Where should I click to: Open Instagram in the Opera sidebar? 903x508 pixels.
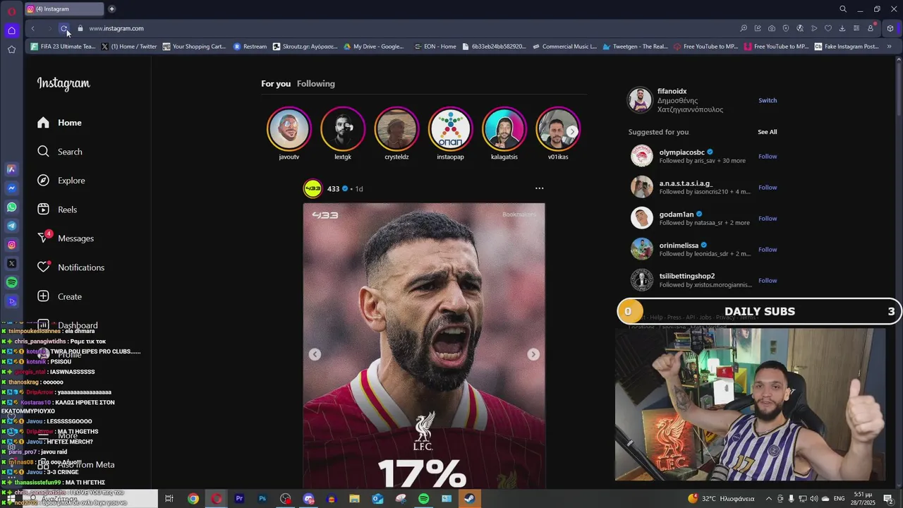(x=11, y=245)
